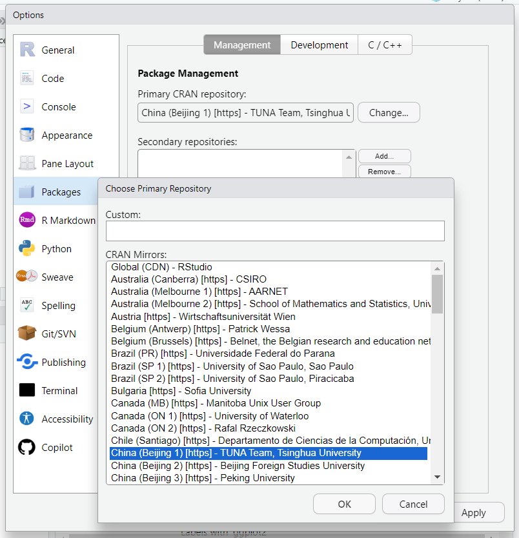The image size is (519, 538).
Task: Click the CRAN mirrors scrollbar thumb
Action: point(438,294)
